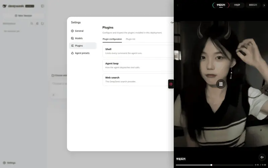Click the Settings dialog title
Screen dimensions: 268x168
click(x=76, y=23)
